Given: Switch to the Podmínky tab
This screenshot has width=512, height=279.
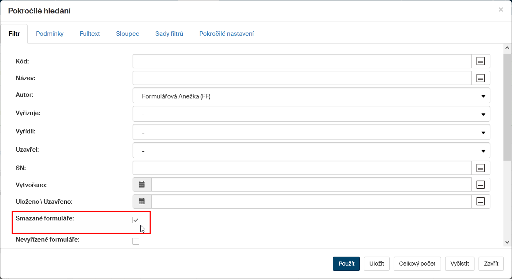Looking at the screenshot, I should pos(50,34).
